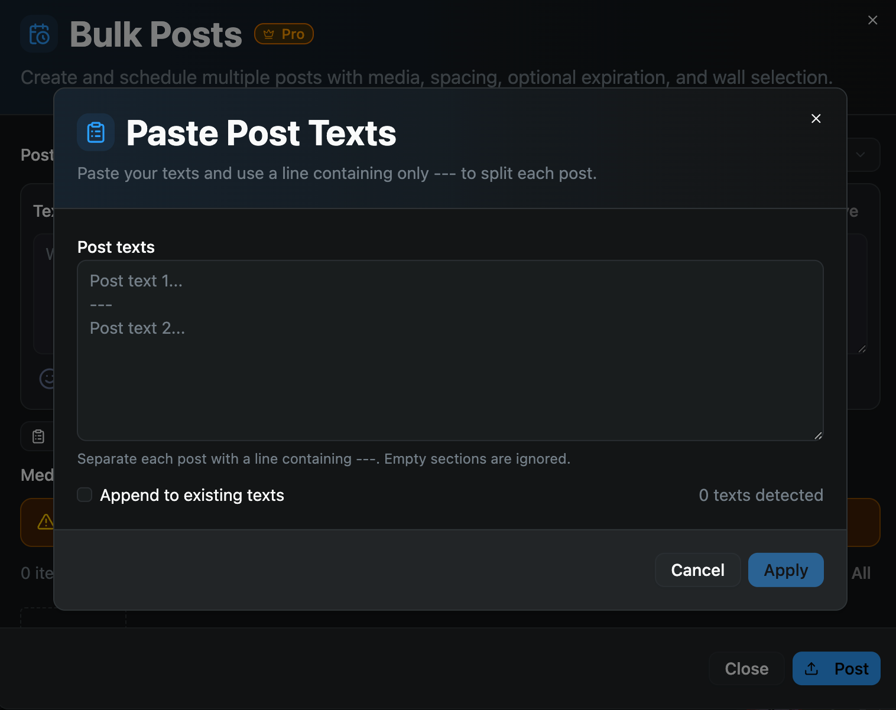Dismiss the Bulk Posts screen via top-right X
Viewport: 896px width, 710px height.
(x=872, y=19)
